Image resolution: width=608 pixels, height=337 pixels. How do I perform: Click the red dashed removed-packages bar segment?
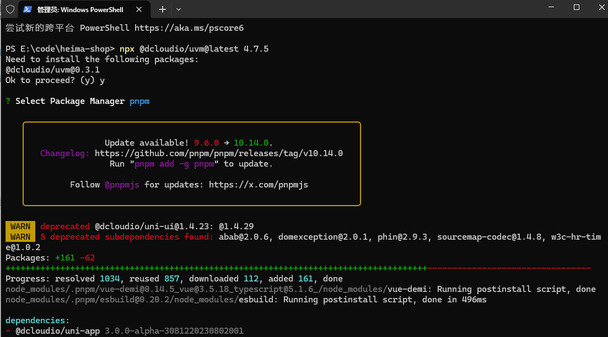click(x=509, y=268)
